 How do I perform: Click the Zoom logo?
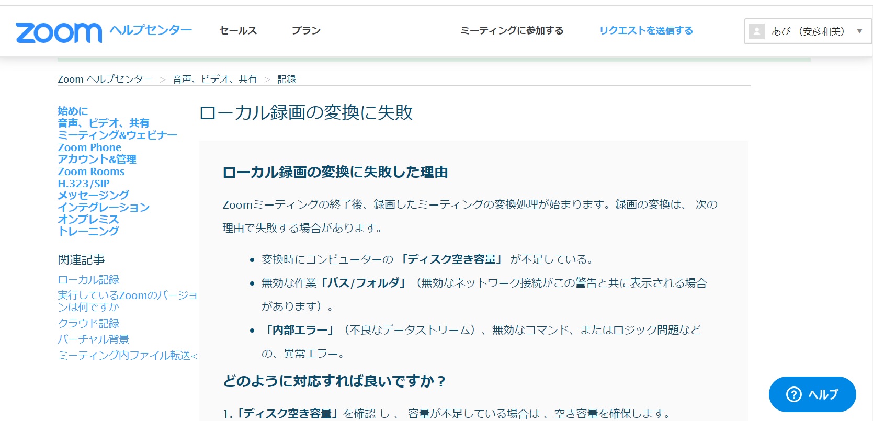tap(59, 32)
